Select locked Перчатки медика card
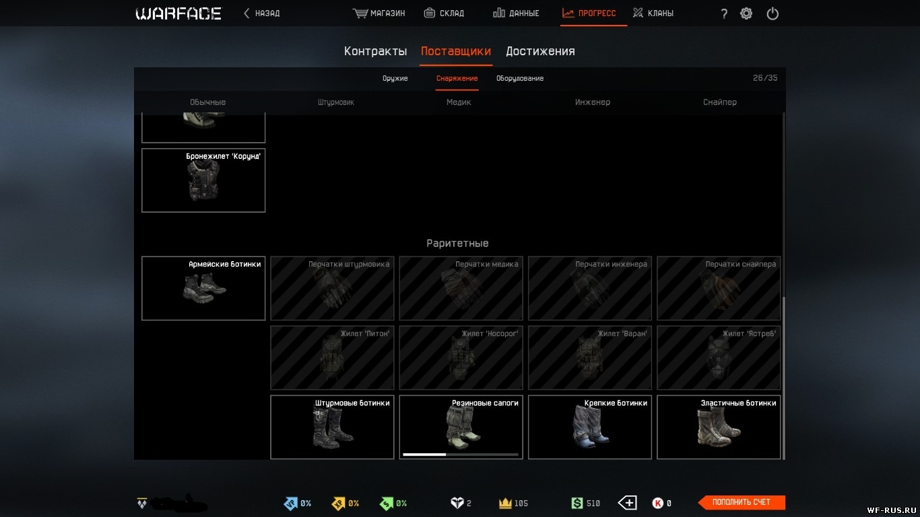Screen dimensions: 920x517 [461, 288]
